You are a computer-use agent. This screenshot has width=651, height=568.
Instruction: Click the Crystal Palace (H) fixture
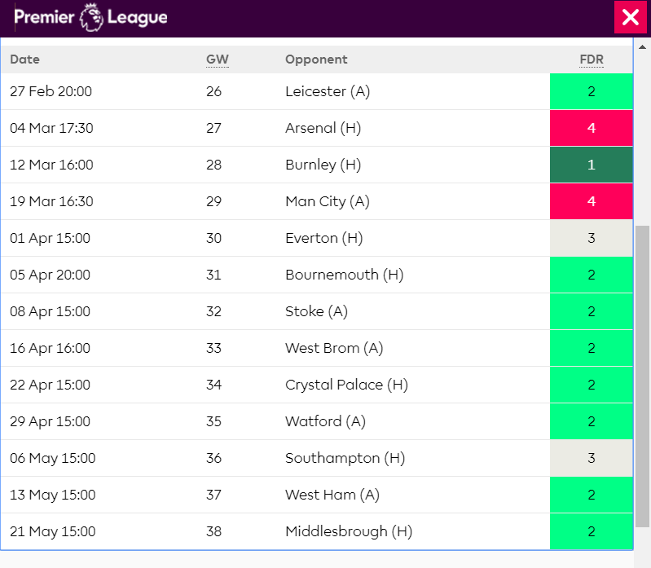[345, 385]
